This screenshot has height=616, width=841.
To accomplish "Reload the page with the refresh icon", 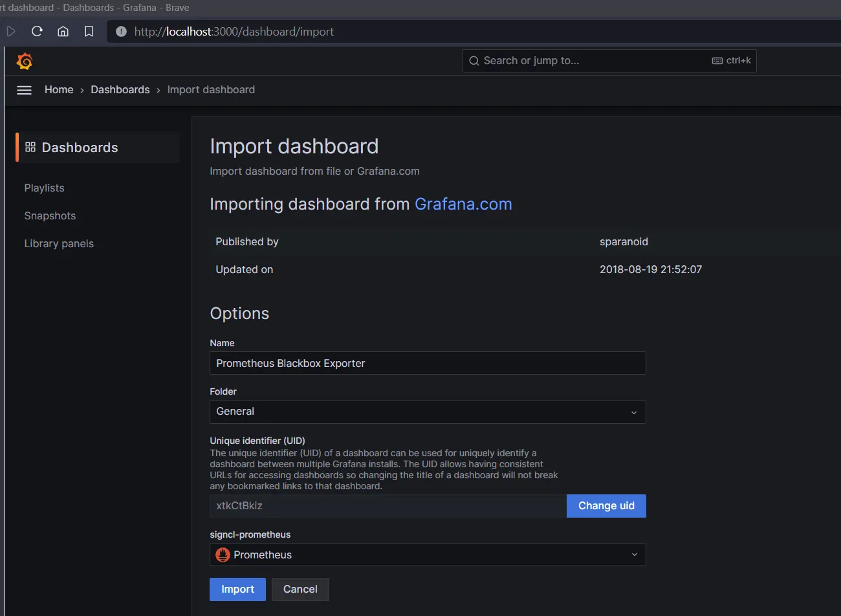I will click(37, 31).
